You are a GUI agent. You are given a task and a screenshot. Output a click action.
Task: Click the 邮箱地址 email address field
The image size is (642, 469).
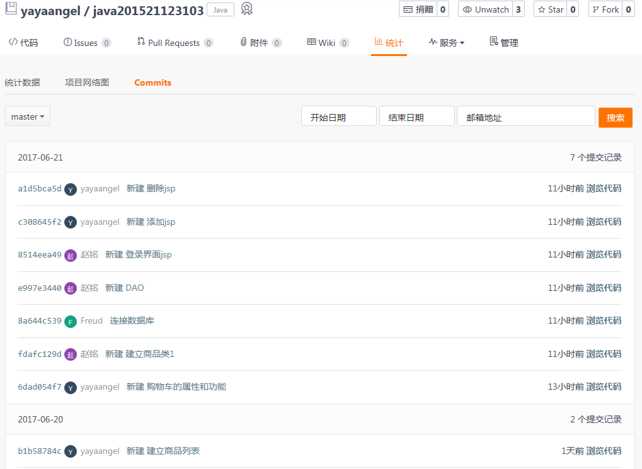525,116
